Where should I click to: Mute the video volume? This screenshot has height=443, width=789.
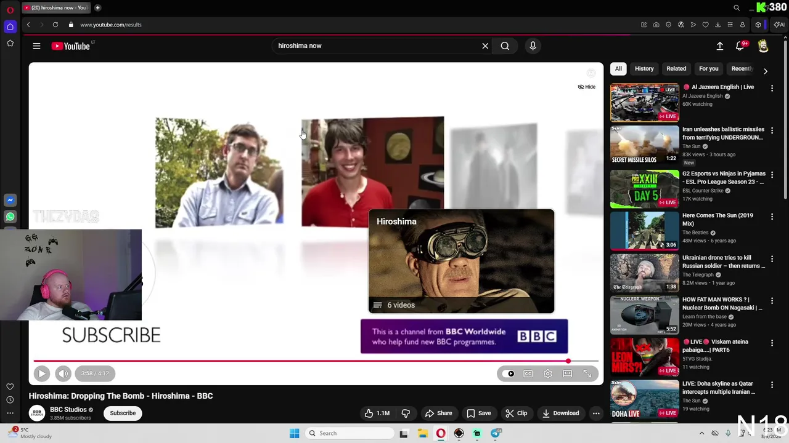(x=63, y=373)
